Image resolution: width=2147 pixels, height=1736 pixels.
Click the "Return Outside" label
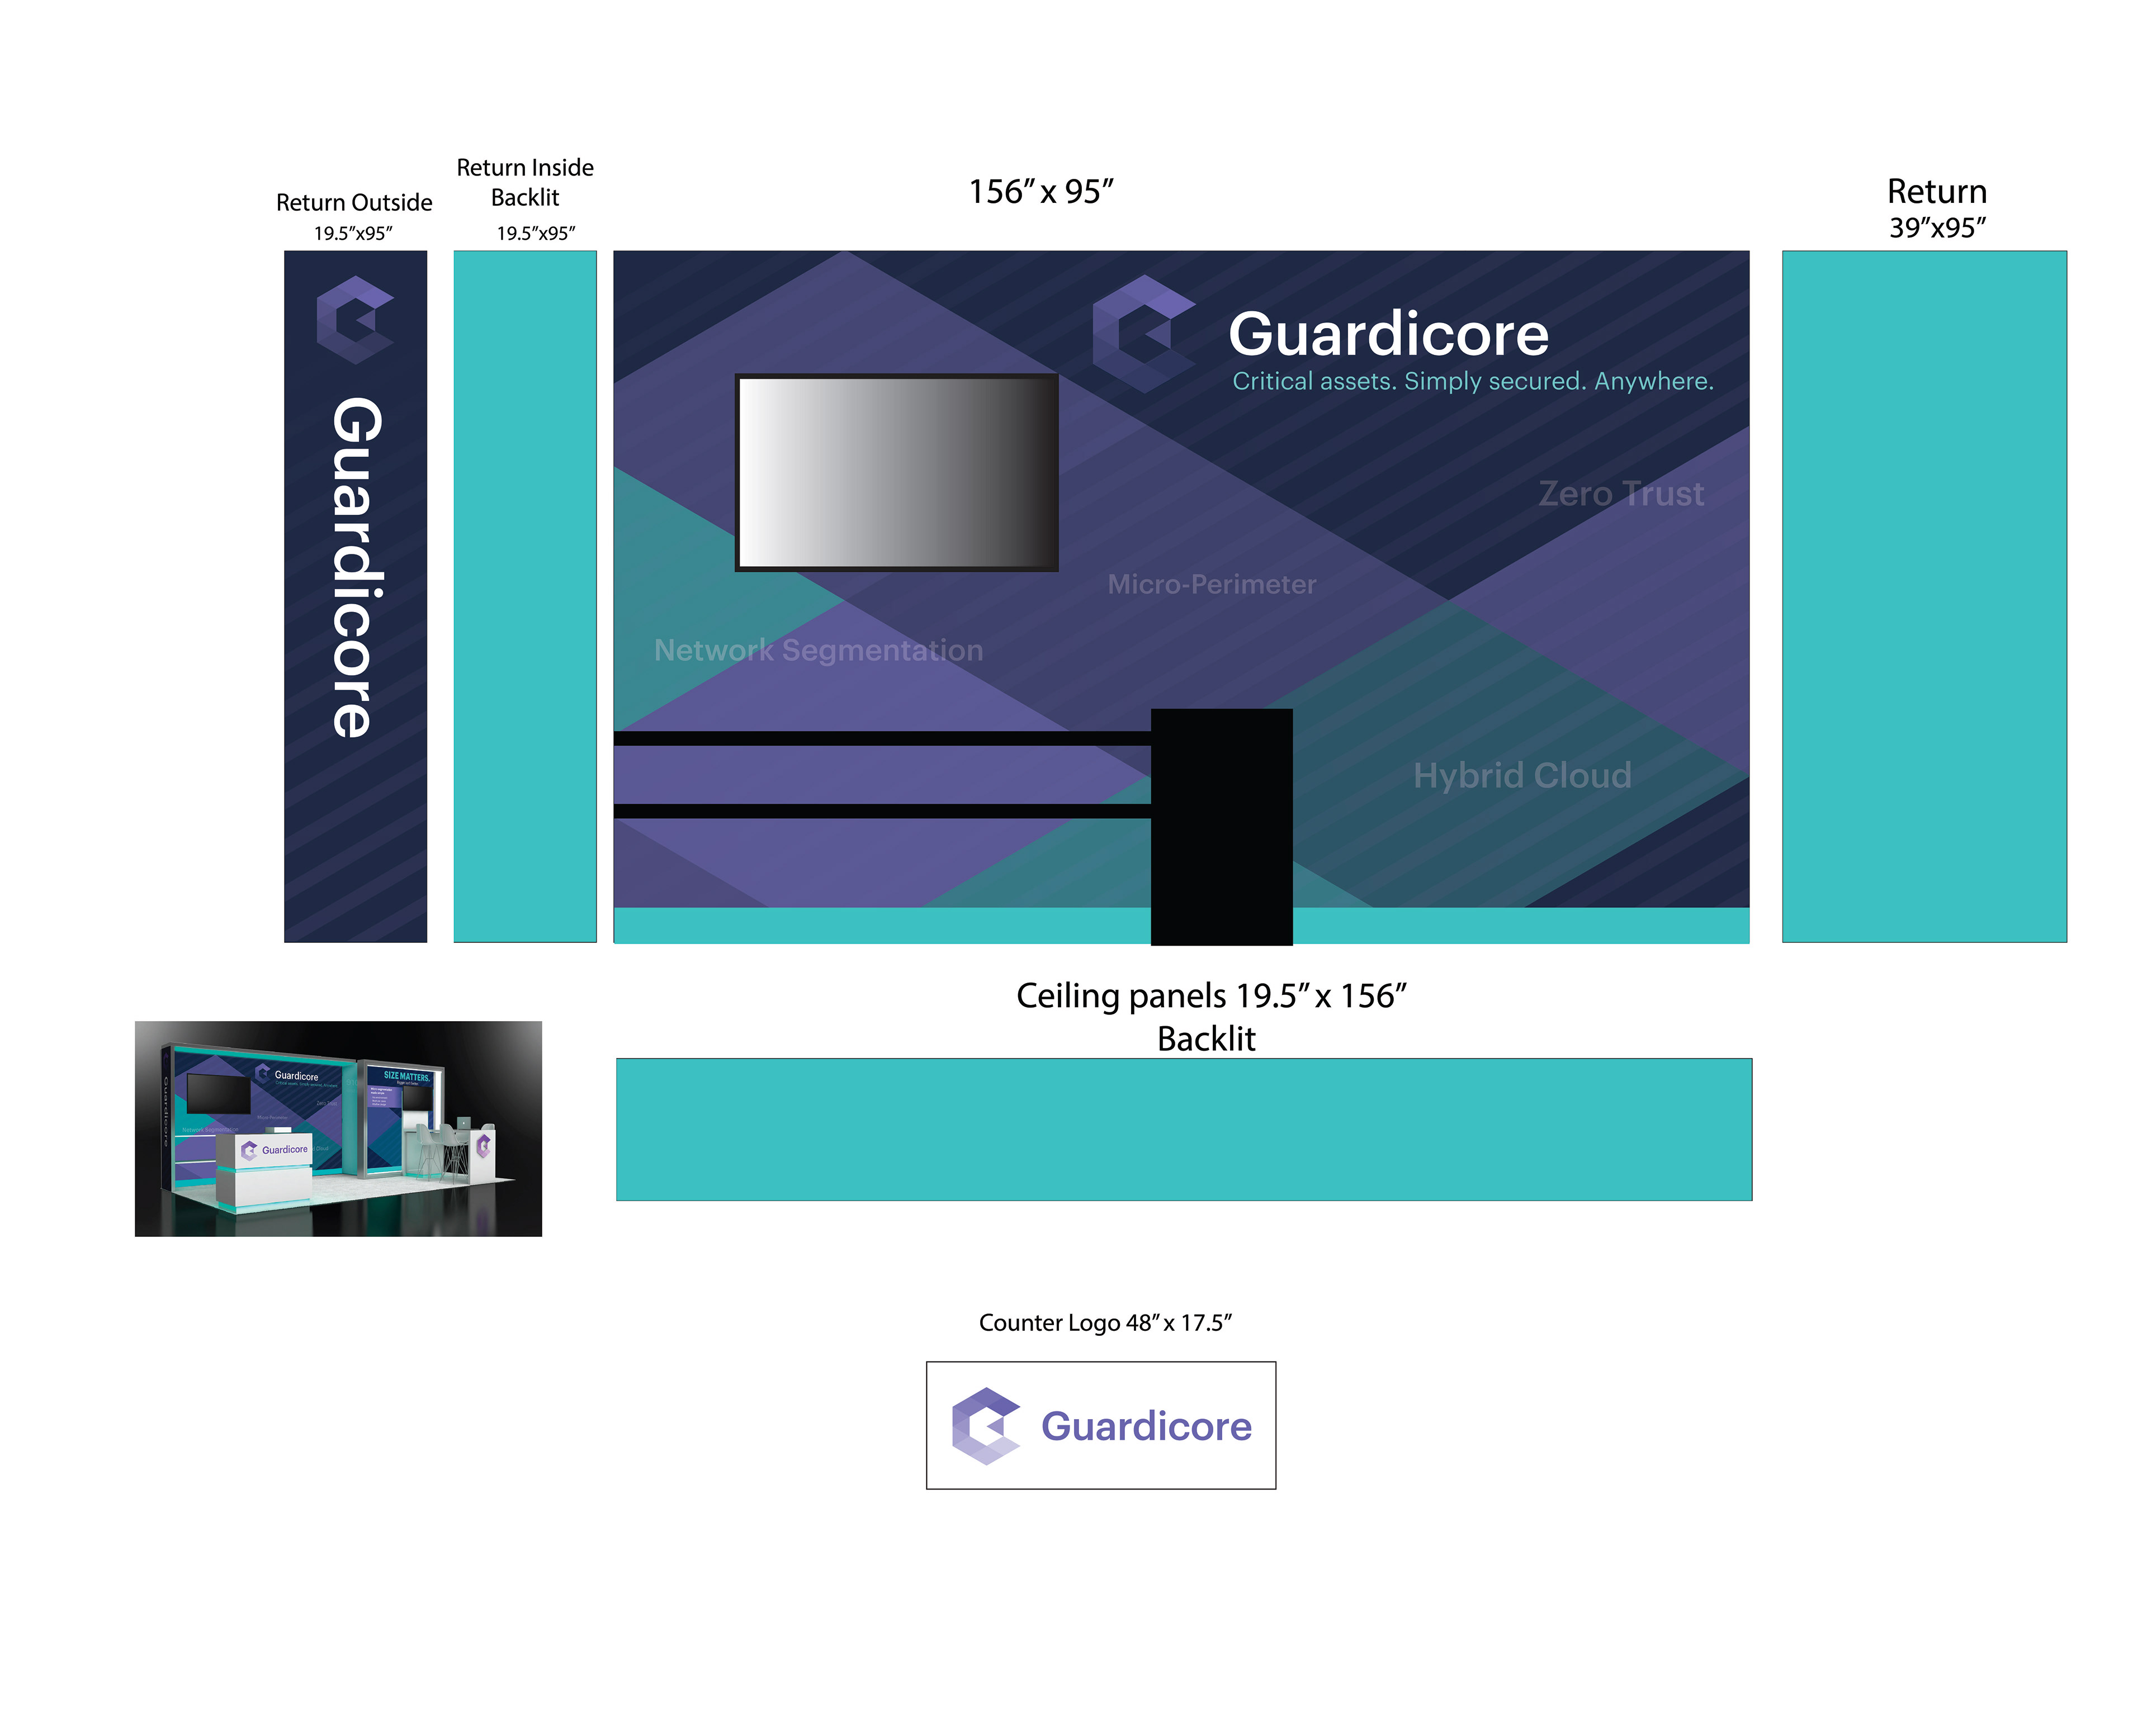click(x=354, y=202)
